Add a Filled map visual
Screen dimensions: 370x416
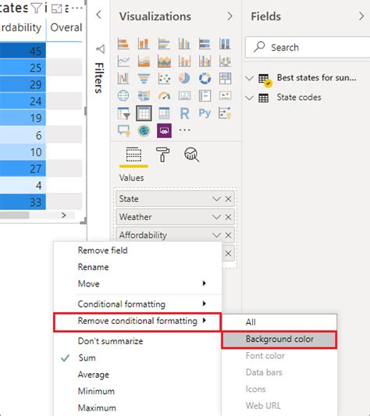(x=144, y=95)
